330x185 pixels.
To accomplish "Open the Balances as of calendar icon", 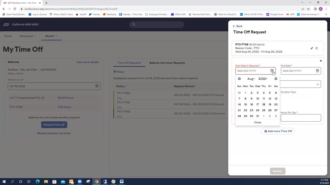I will [x=97, y=86].
